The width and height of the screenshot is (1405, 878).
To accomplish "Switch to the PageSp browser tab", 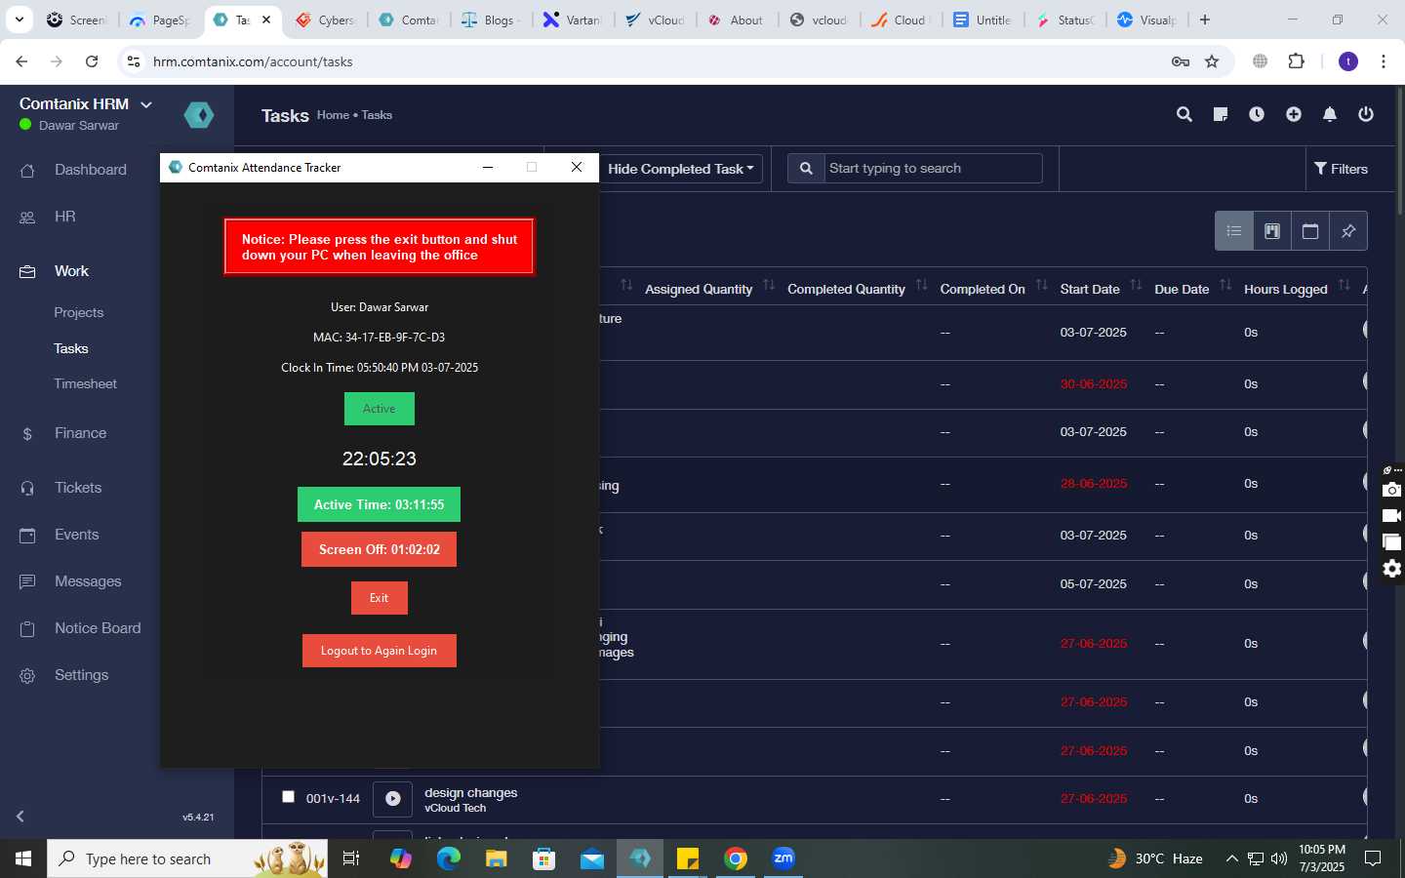I will 161,20.
